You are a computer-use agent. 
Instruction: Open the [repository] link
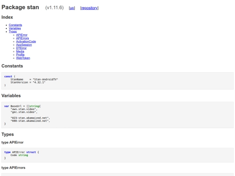coord(89,8)
